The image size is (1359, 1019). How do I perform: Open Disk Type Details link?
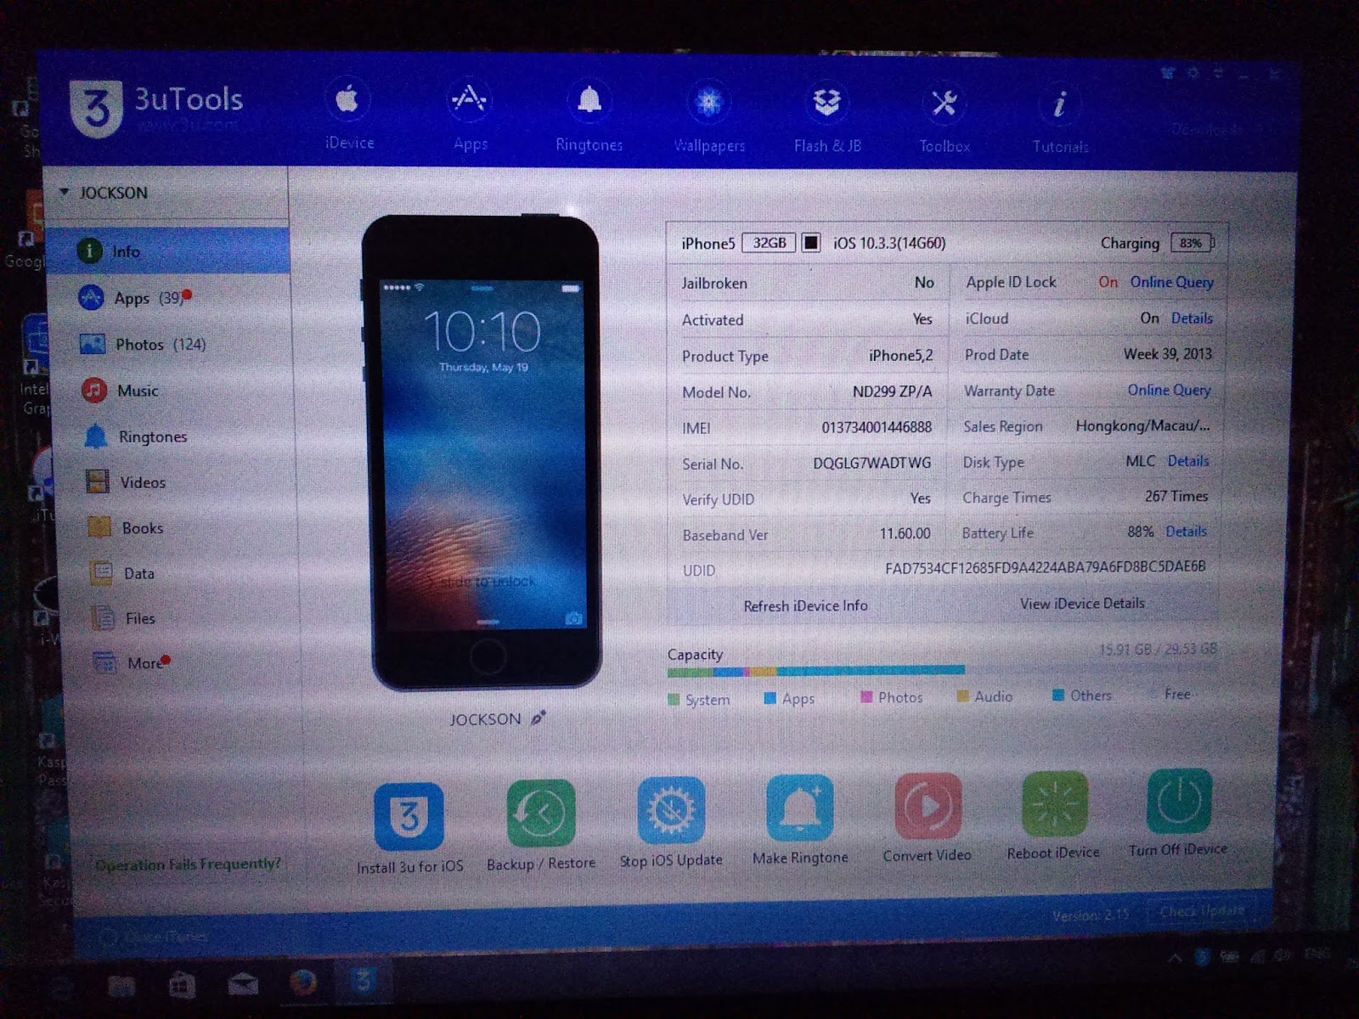pos(1187,461)
